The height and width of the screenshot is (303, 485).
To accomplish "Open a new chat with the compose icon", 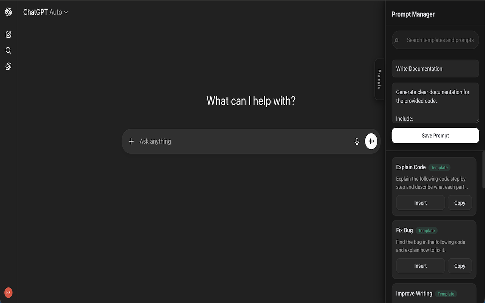I will point(8,34).
